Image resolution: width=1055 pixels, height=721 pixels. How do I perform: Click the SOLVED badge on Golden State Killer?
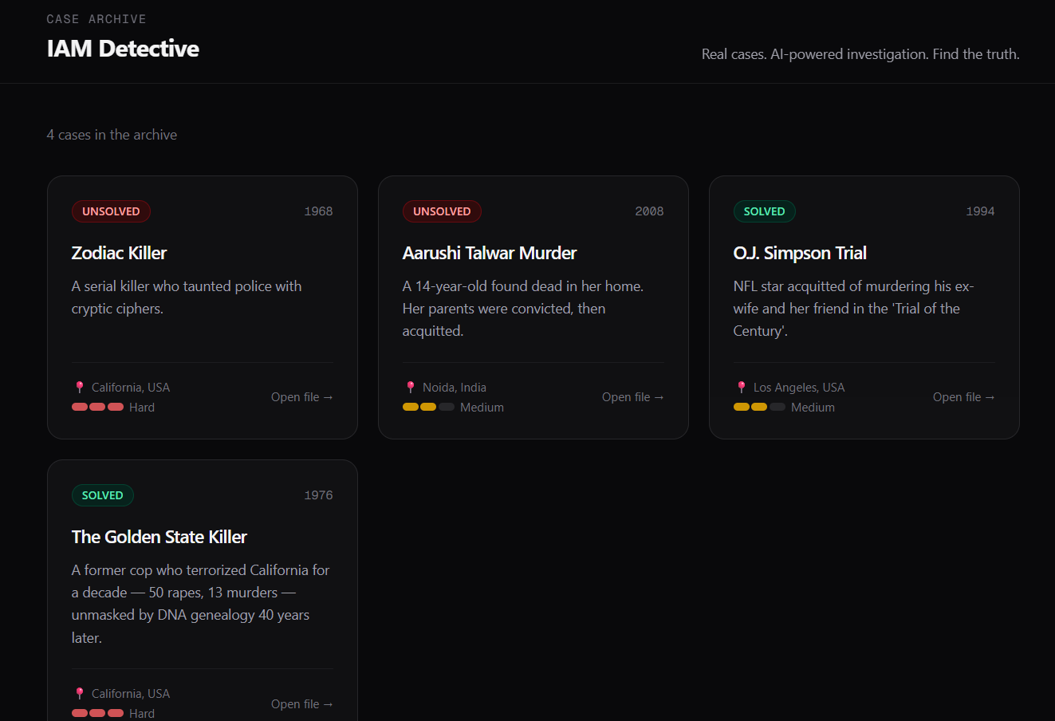(x=102, y=495)
